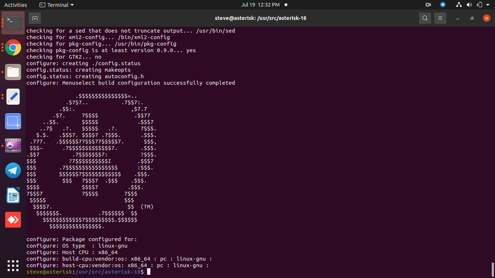This screenshot has width=495, height=278.
Task: Click the 'configure: OS type : linux-gnu' line
Action: pos(77,246)
